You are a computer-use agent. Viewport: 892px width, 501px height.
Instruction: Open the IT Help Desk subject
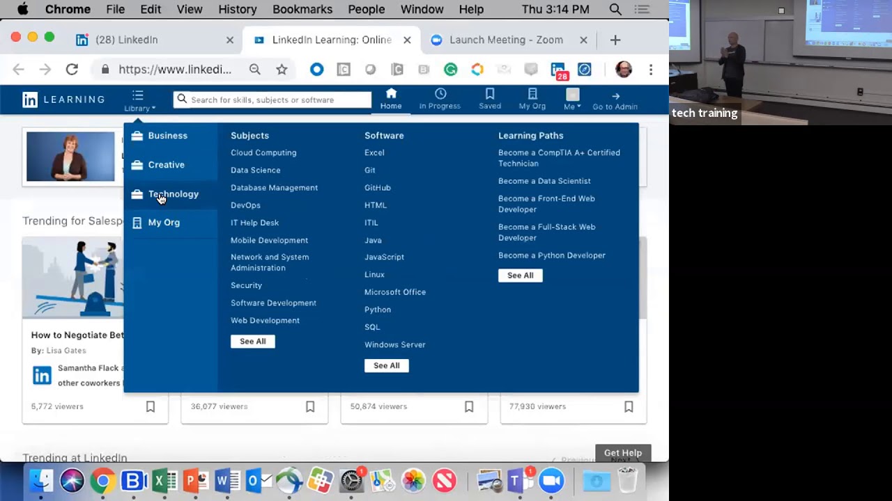[254, 223]
